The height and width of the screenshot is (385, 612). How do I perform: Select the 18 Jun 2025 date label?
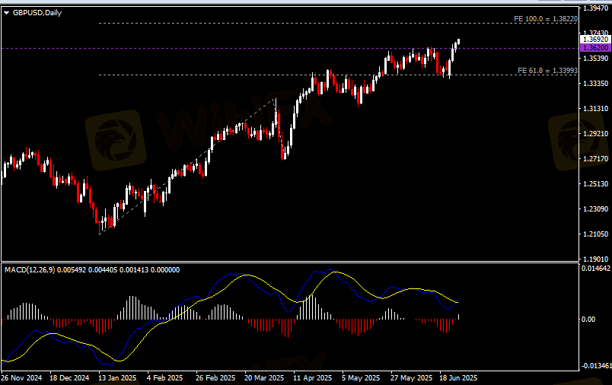[x=457, y=377]
